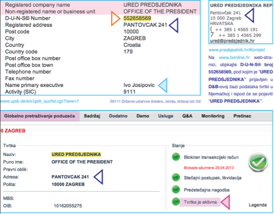This screenshot has width=274, height=214.
Task: Click the Tvrtka je aktivna status text
Action: click(200, 202)
